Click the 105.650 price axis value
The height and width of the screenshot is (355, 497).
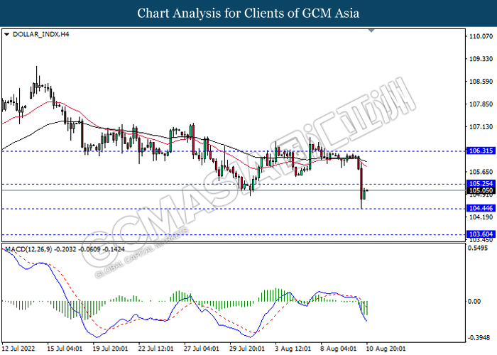(x=481, y=172)
